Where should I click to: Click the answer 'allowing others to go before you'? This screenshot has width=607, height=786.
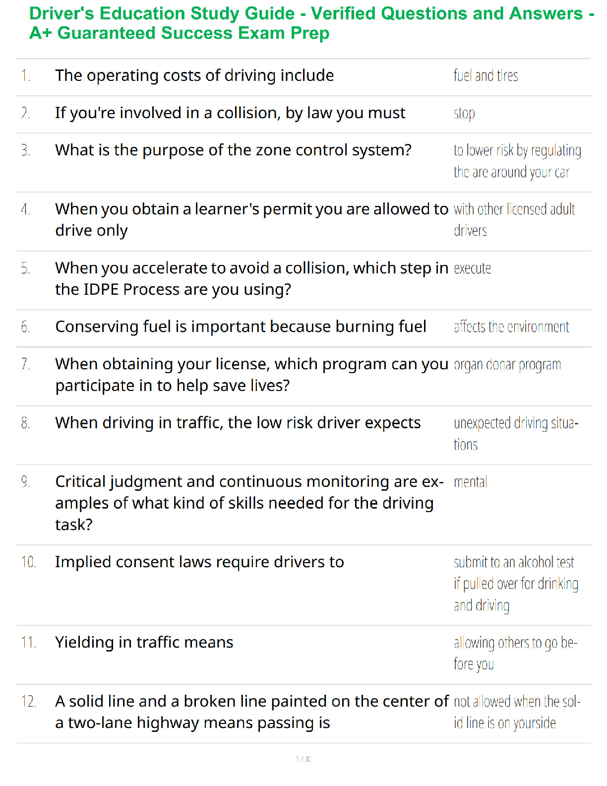515,653
